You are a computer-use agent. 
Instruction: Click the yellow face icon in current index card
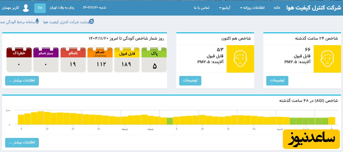240,59
